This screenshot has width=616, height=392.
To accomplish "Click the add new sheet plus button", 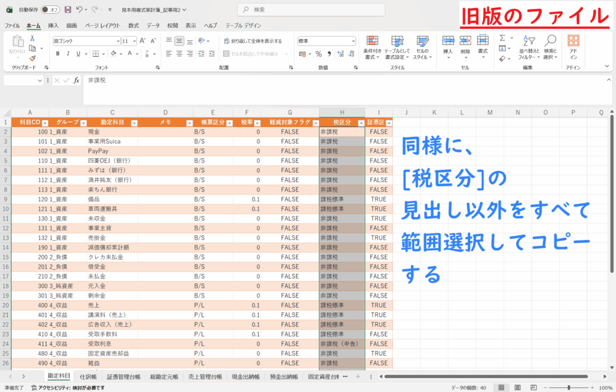I will pos(358,376).
